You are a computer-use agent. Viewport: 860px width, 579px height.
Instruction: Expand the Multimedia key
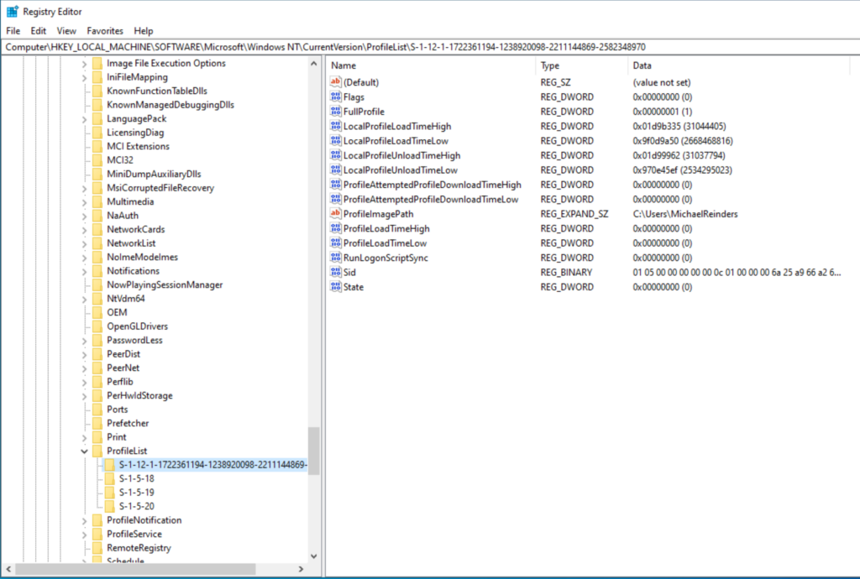point(84,202)
